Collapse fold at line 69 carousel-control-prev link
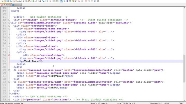Screen dimensions: 186x104 tap(9, 70)
